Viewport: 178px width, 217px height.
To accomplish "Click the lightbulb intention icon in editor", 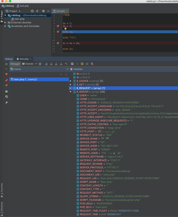I will coord(65,29).
